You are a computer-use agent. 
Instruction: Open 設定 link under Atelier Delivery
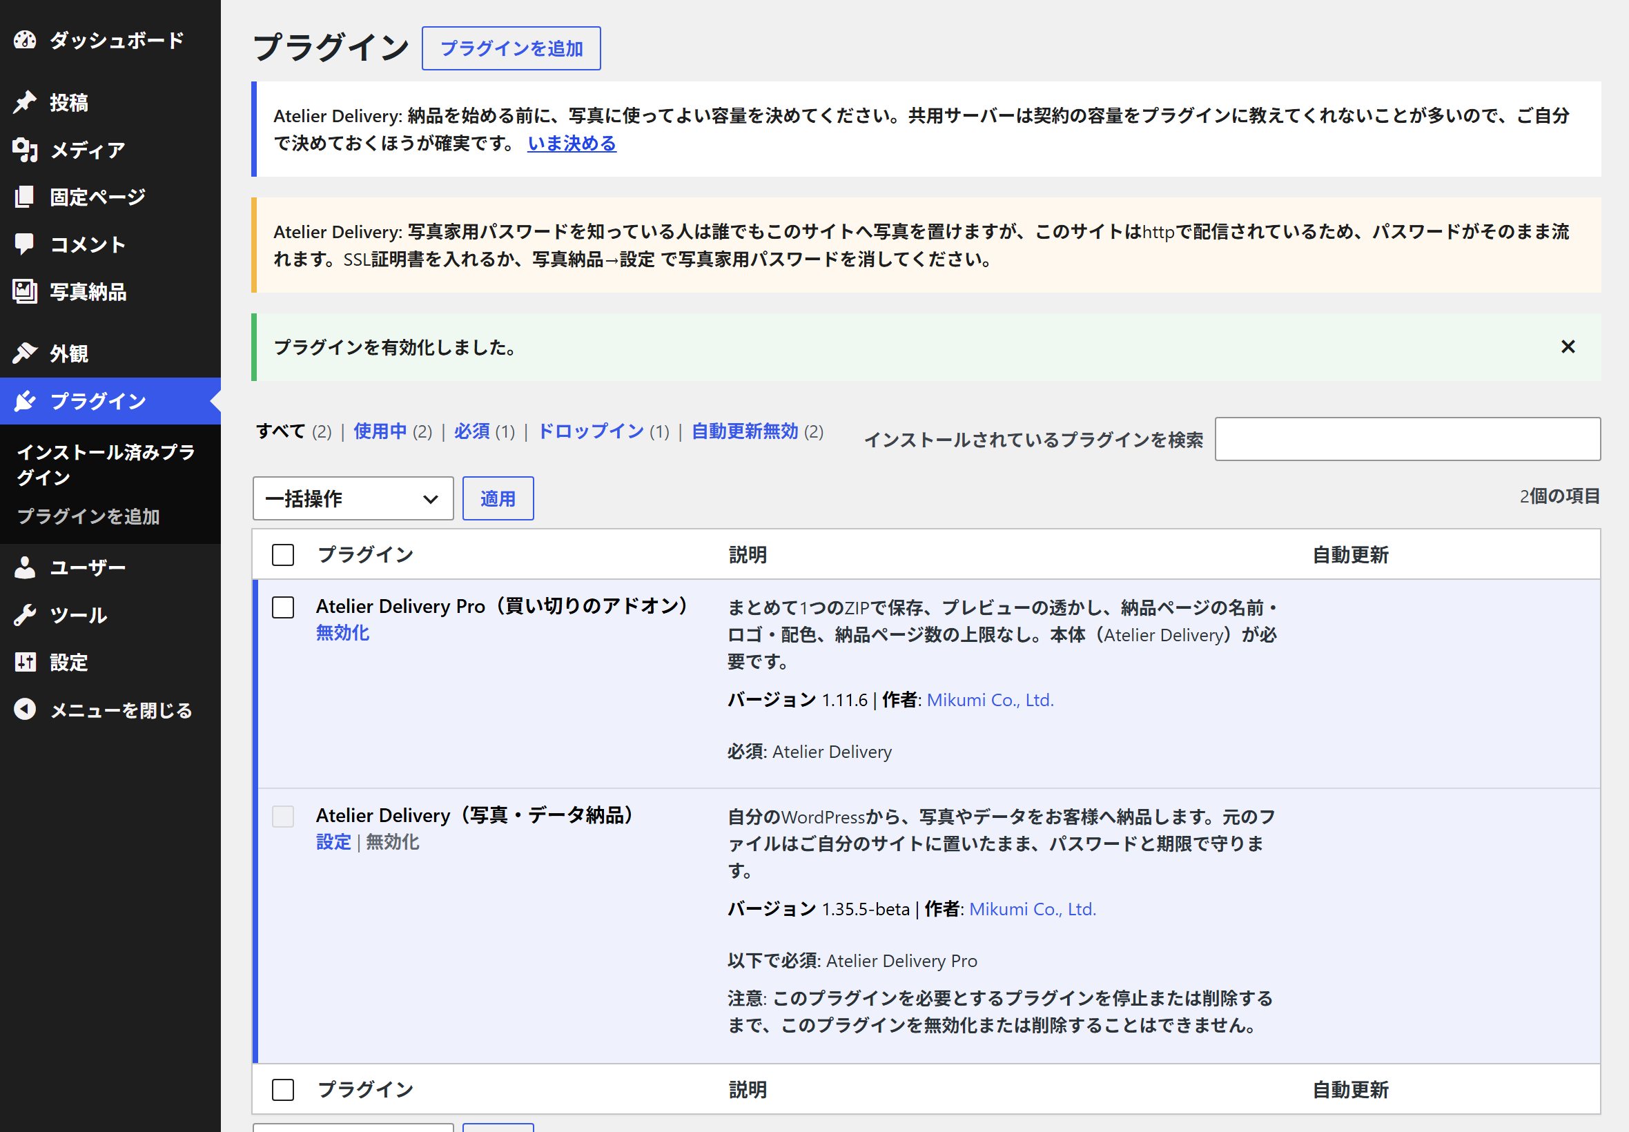[333, 842]
